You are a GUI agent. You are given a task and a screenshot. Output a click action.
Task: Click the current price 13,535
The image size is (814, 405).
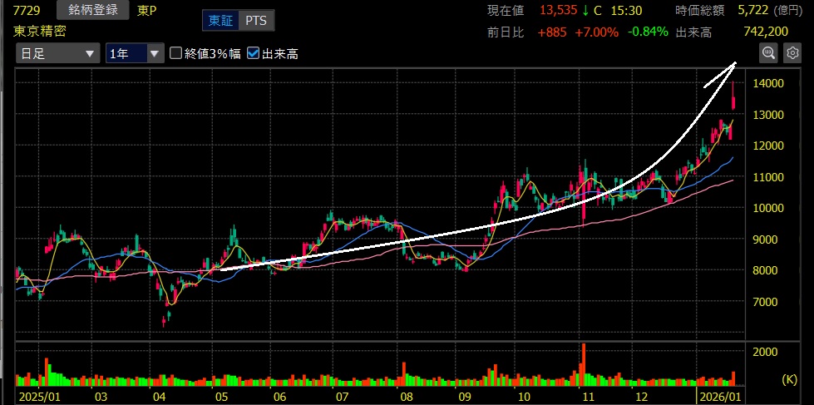click(558, 11)
